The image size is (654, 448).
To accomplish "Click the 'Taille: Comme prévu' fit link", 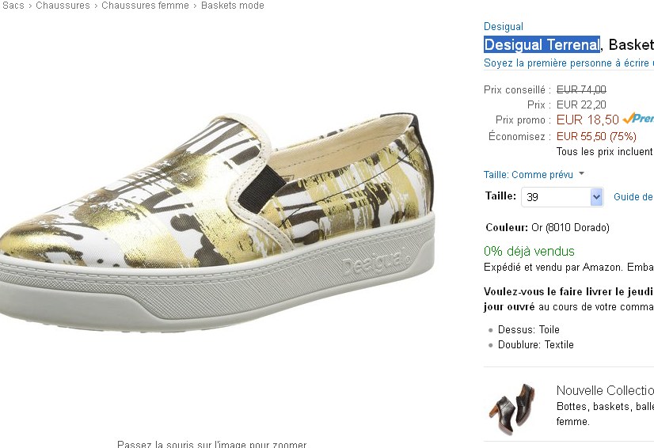I will click(527, 175).
